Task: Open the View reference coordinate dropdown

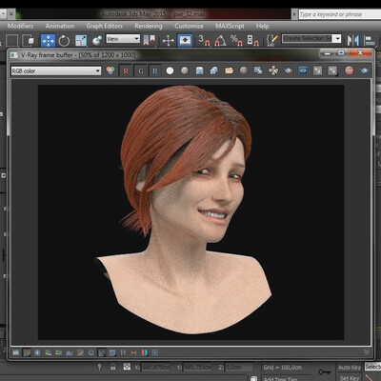Action: pos(123,39)
